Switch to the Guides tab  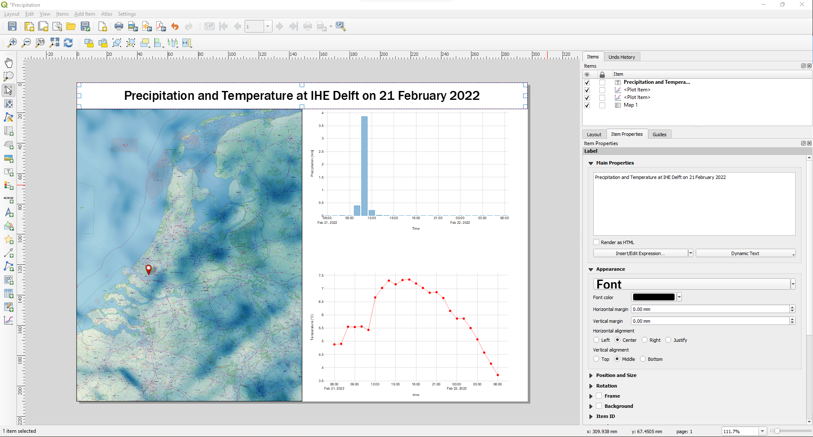659,135
